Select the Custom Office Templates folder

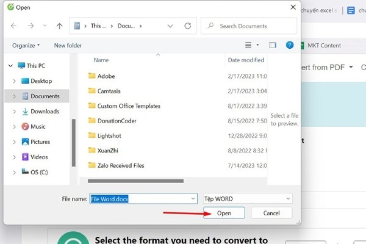[x=124, y=106]
